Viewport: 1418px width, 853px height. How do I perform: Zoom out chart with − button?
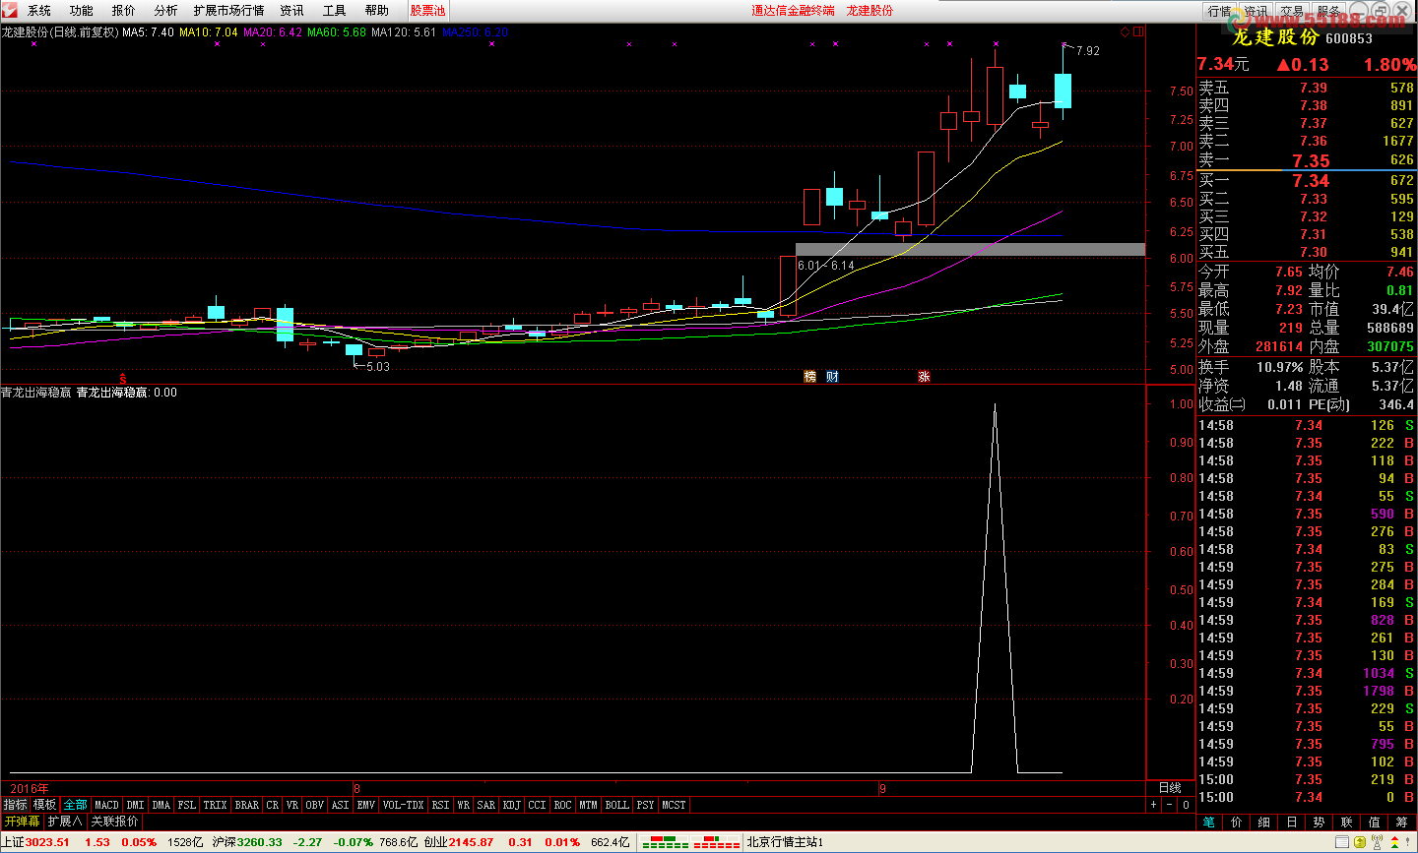pos(1170,805)
